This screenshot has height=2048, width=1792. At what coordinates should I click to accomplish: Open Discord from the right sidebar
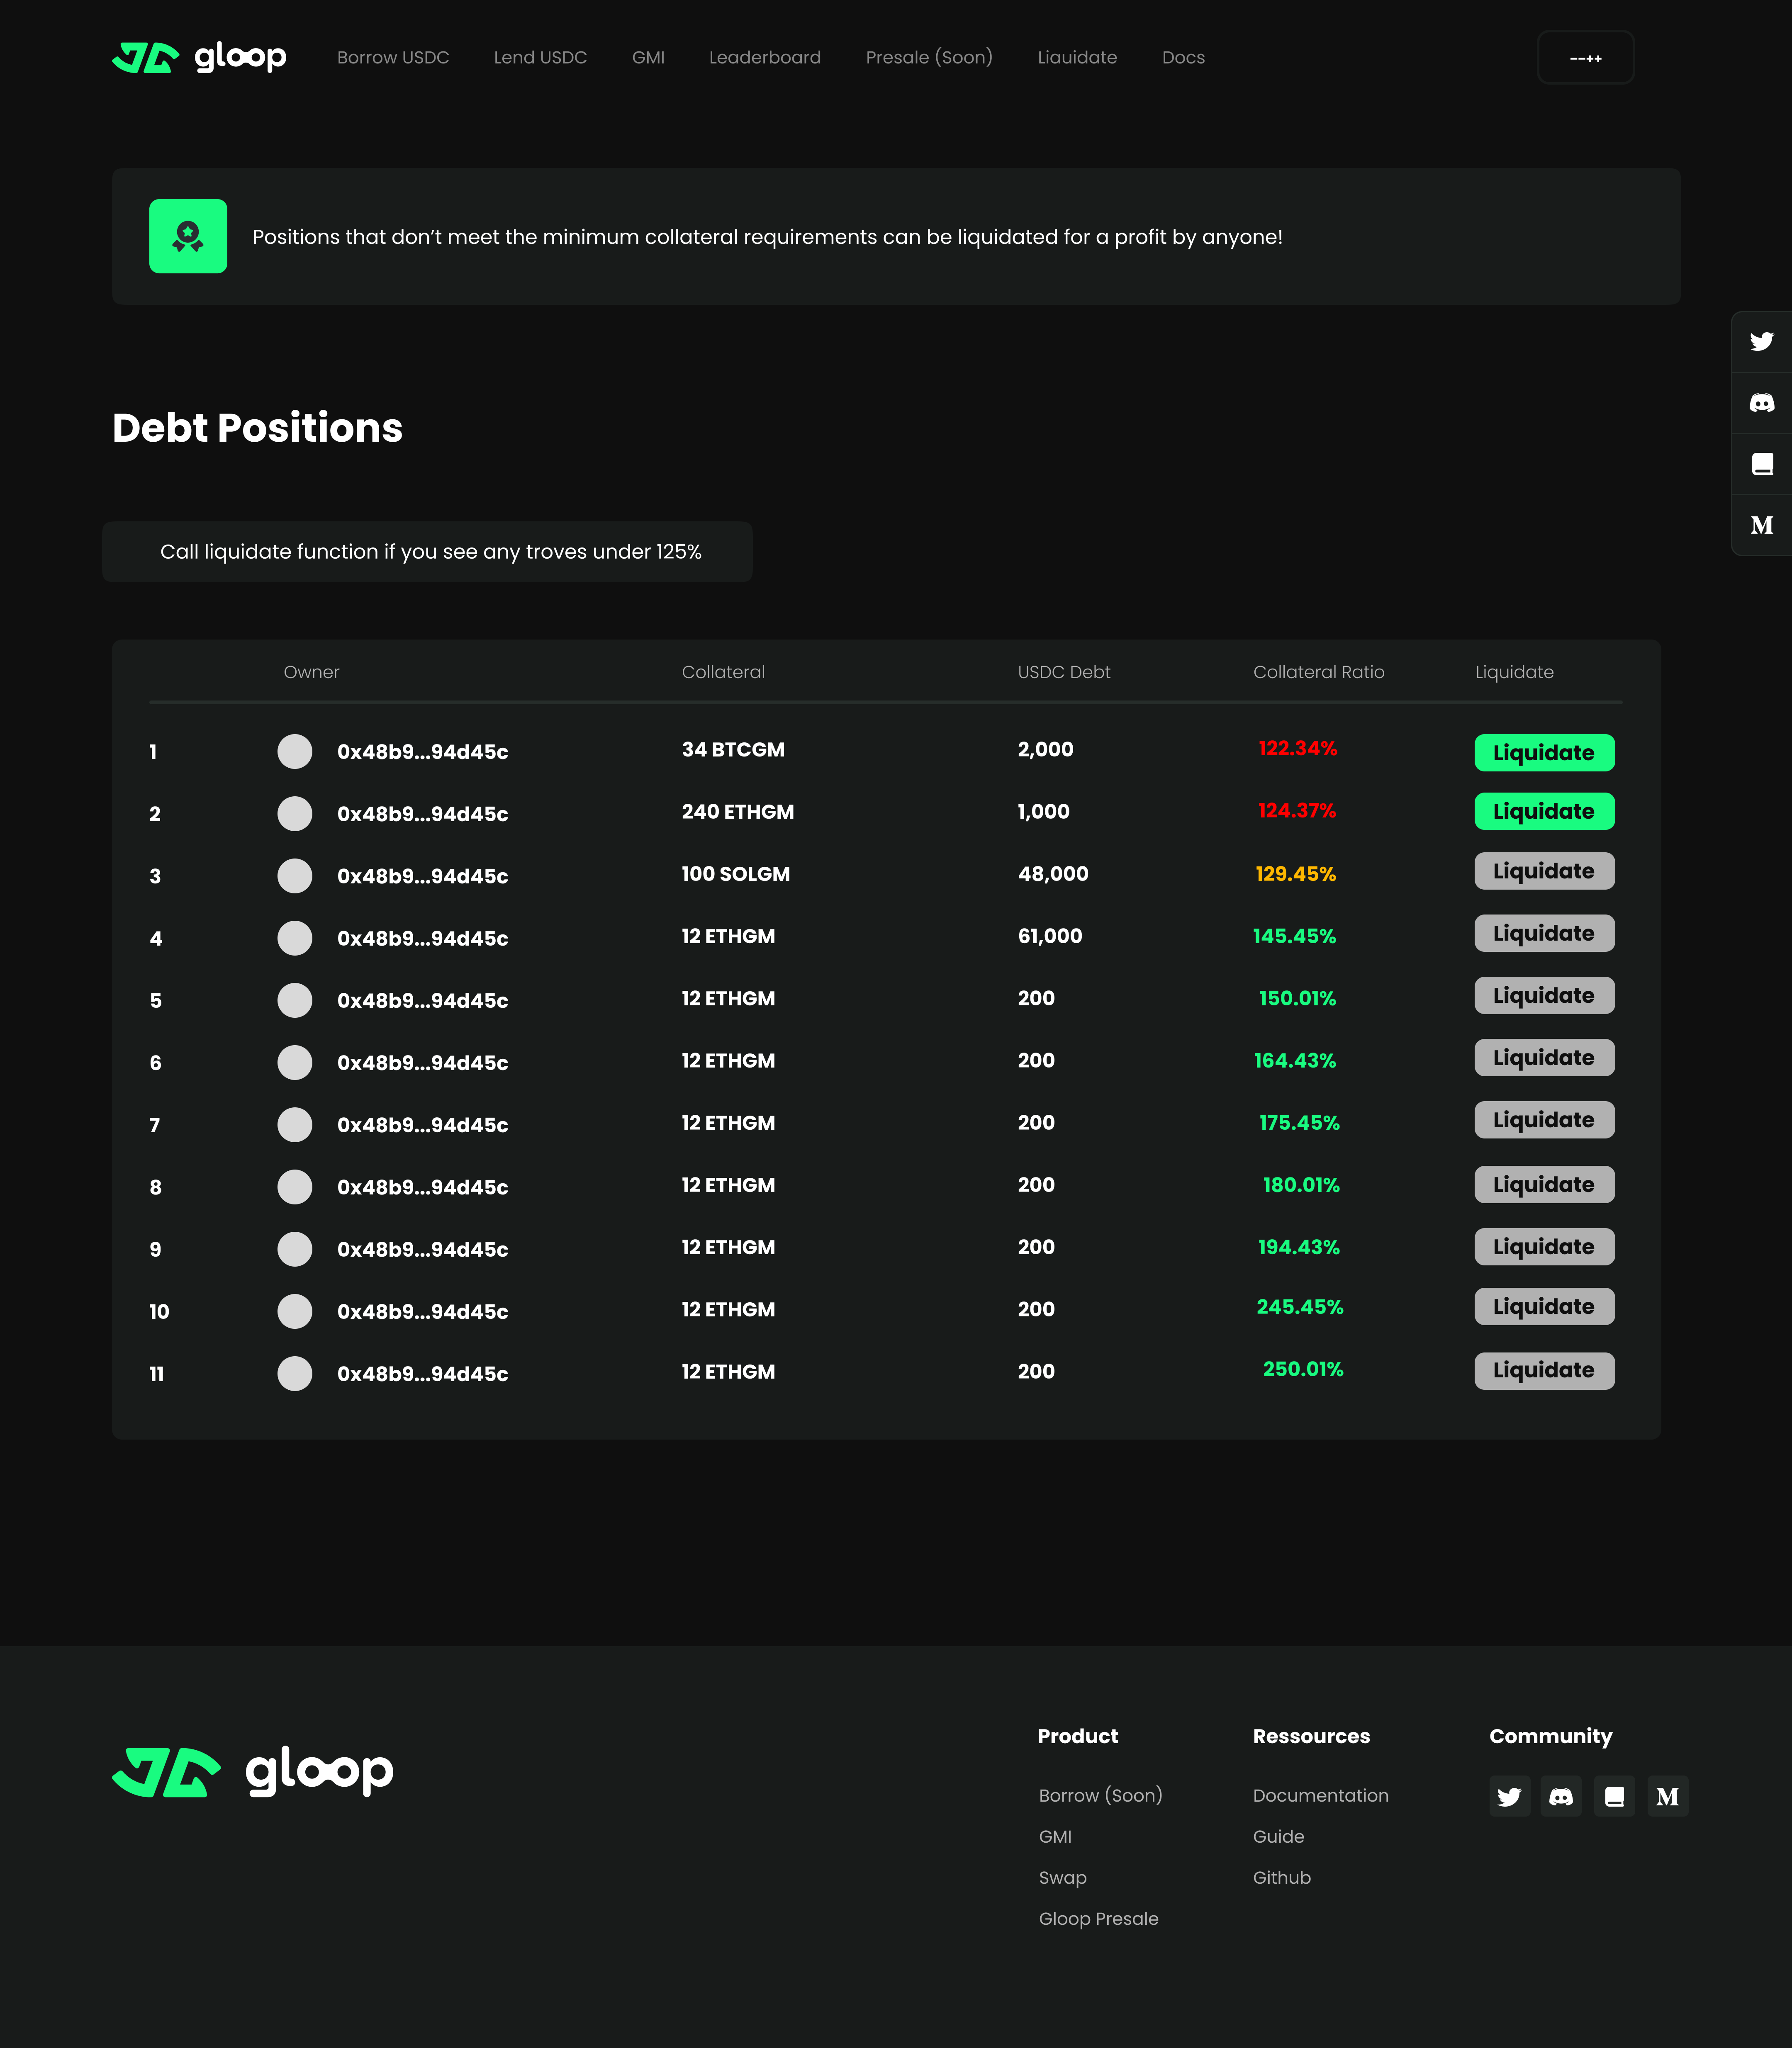coord(1761,402)
